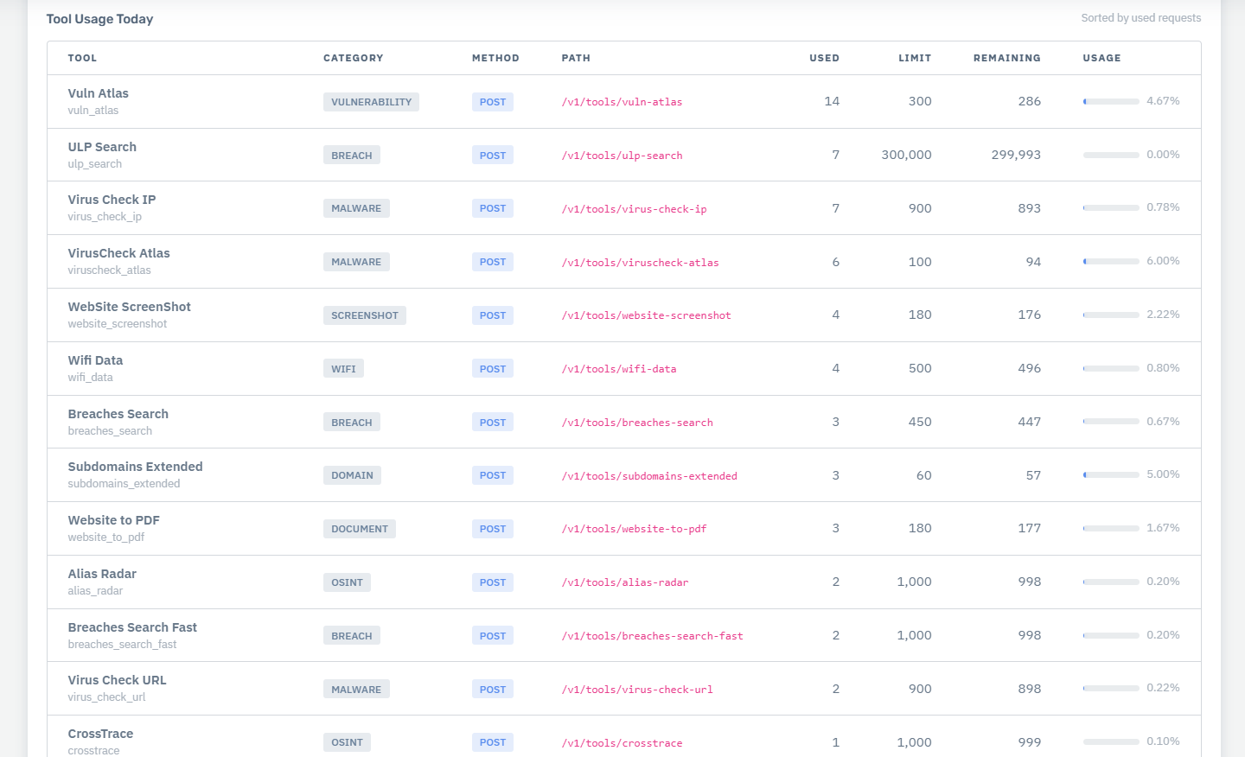
Task: Click the /v1/tools/viruscheck-atlas path
Action: [x=640, y=263]
